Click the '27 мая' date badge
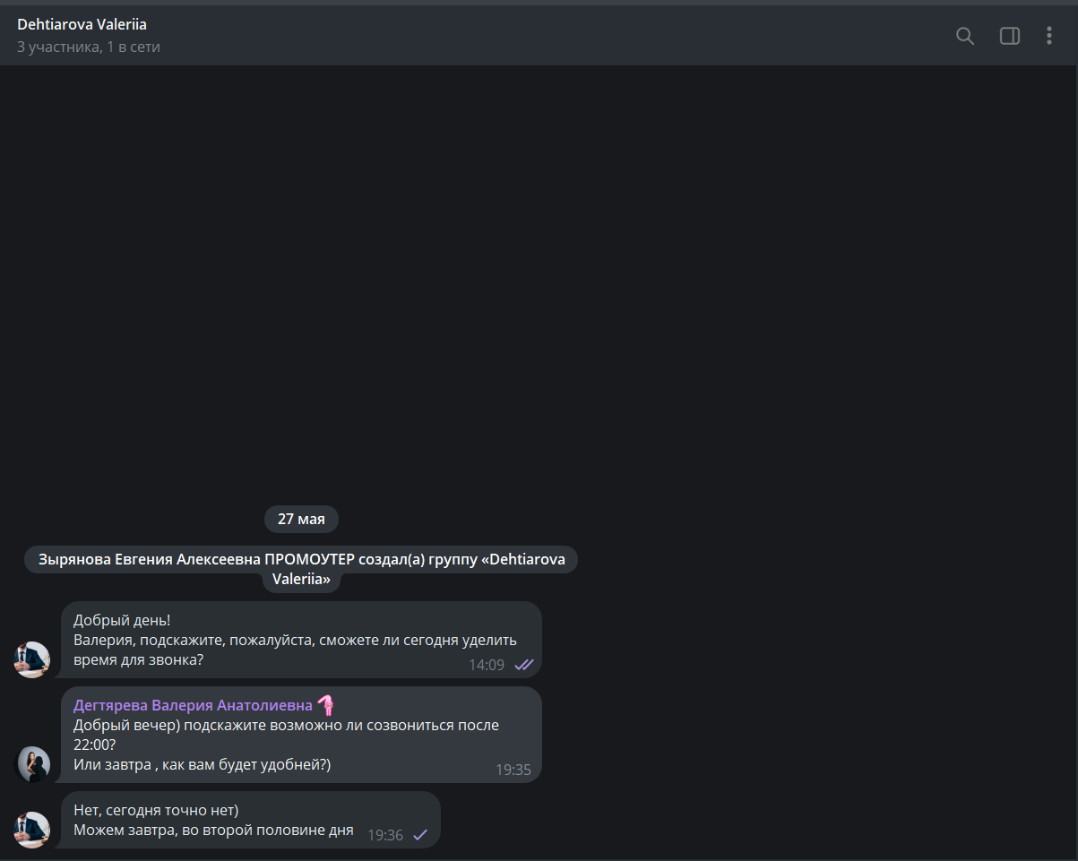This screenshot has width=1078, height=861. click(301, 519)
